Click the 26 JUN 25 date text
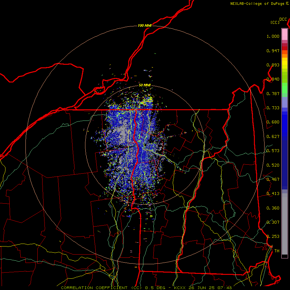This screenshot has width=290, height=290. 201,288
